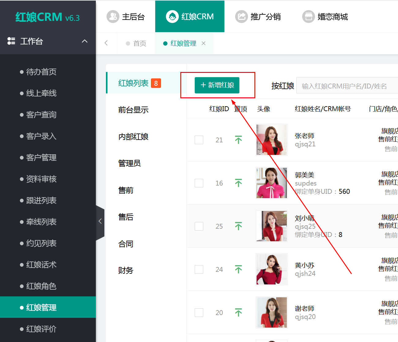Click the 工作台 list icon

point(11,41)
